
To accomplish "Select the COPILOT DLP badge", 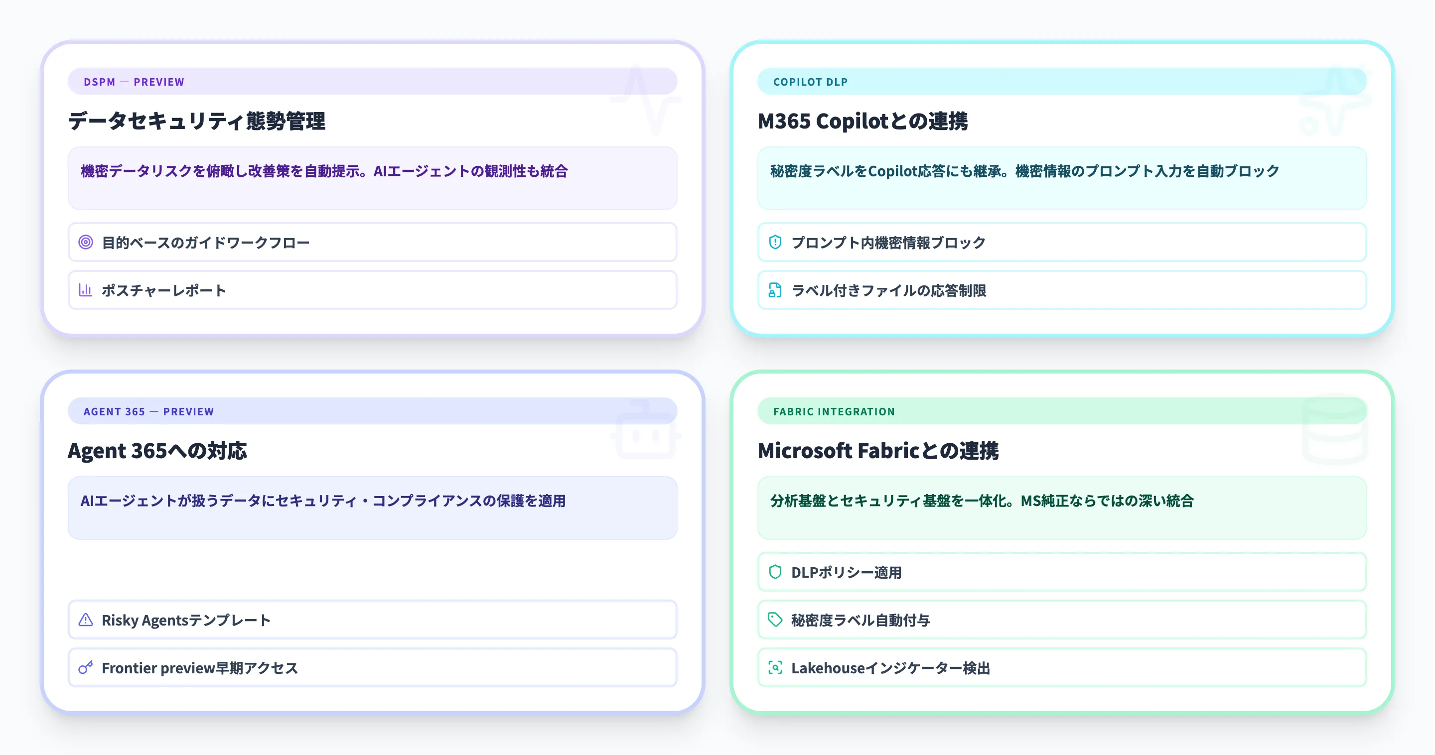I will click(810, 81).
